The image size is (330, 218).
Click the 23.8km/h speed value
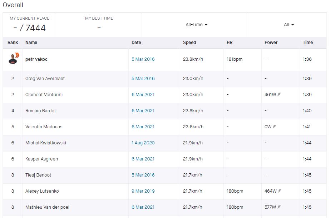tap(193, 59)
